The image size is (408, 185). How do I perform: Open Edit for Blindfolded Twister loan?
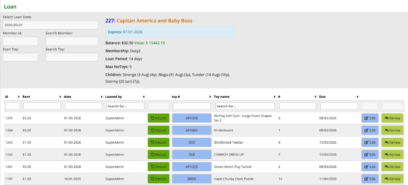(370, 142)
